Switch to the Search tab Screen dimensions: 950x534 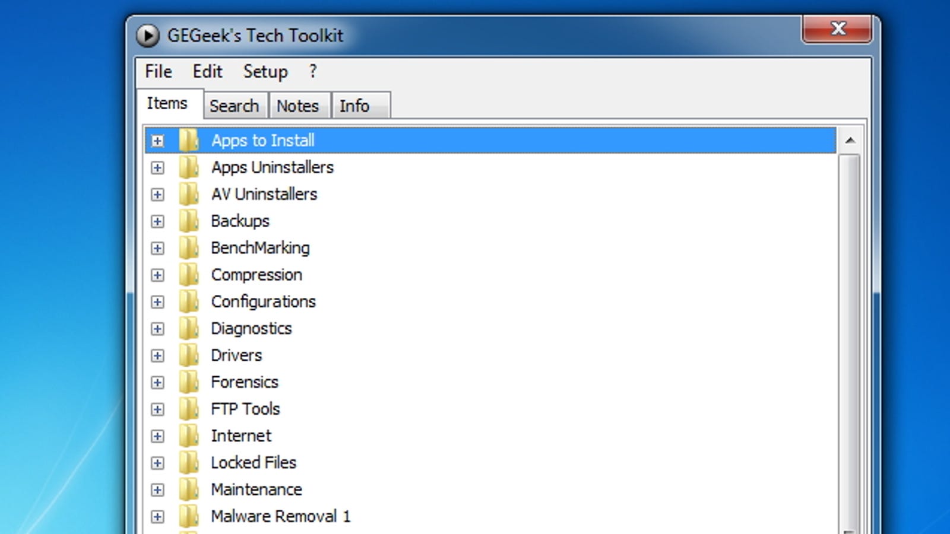tap(235, 106)
